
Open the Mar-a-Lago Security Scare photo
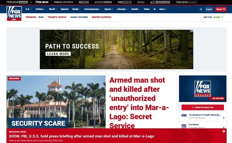pyautogui.click(x=56, y=102)
